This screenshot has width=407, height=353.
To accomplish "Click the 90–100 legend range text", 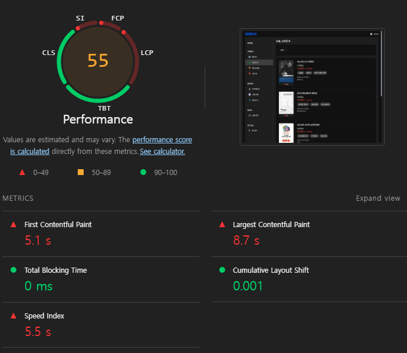I will pyautogui.click(x=165, y=173).
